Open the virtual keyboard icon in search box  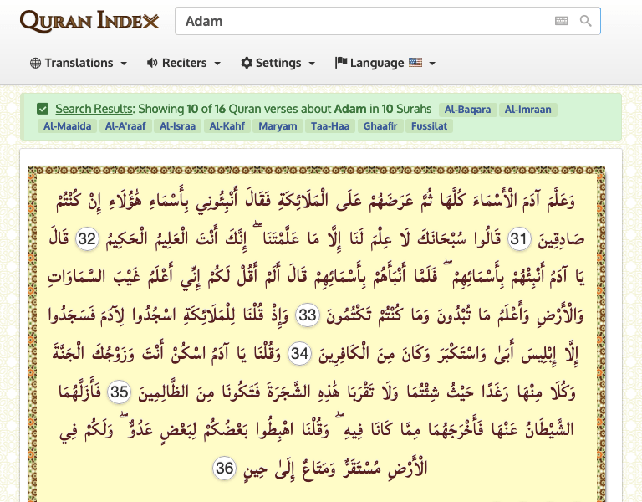(562, 21)
